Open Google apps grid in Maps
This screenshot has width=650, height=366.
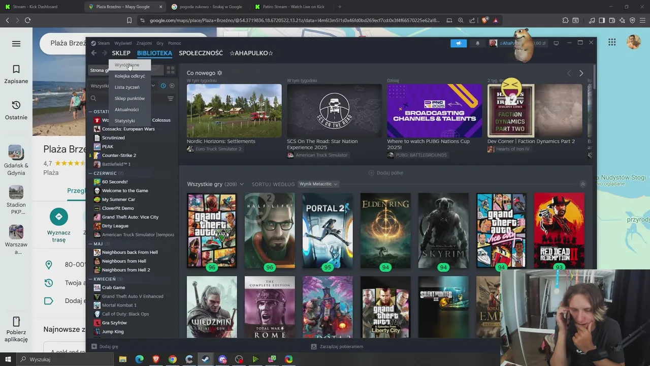coord(612,42)
